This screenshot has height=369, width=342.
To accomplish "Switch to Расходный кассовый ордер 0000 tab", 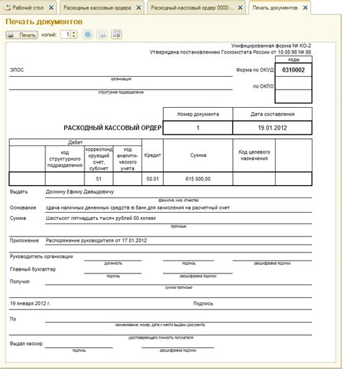I will coord(193,8).
